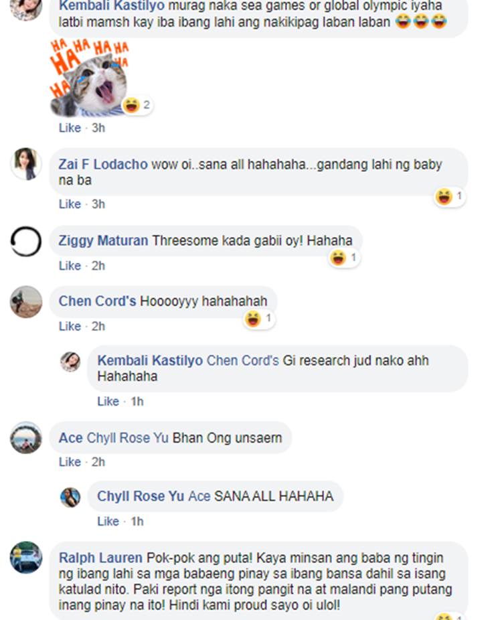The height and width of the screenshot is (620, 502).
Task: View haha reaction on Zai F Lodacho's comment
Action: 449,197
